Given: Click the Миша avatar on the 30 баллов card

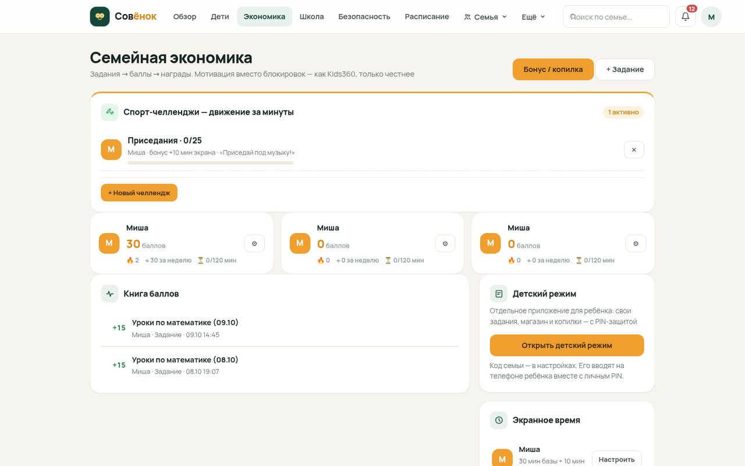Looking at the screenshot, I should tap(109, 243).
